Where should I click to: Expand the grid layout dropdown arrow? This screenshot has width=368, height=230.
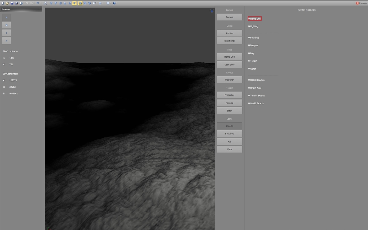tap(111, 3)
